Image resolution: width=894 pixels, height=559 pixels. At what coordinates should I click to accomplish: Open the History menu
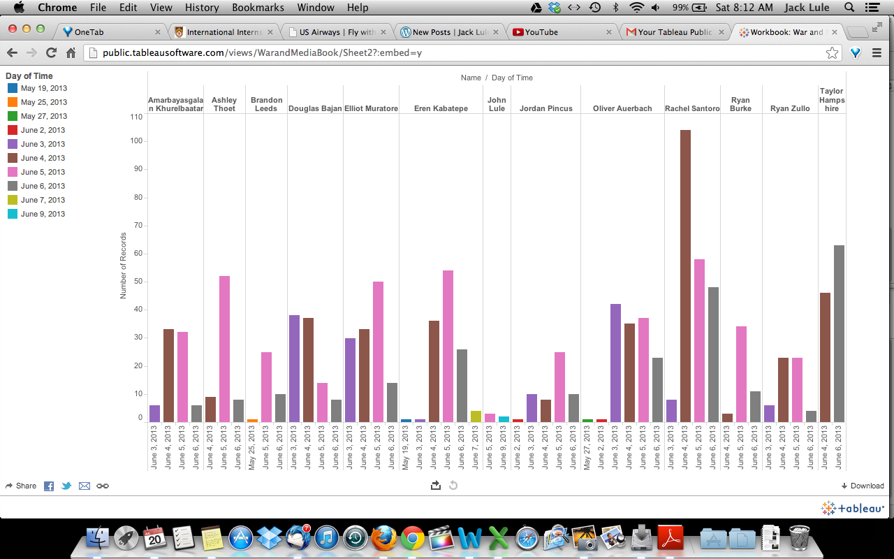[x=202, y=8]
